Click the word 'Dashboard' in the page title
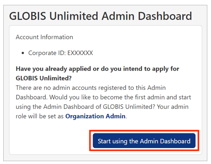The height and width of the screenshot is (164, 211). [165, 16]
